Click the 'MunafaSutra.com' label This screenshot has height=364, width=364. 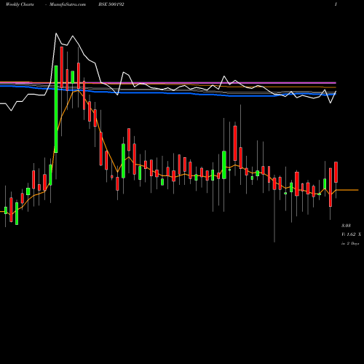pyautogui.click(x=68, y=4)
